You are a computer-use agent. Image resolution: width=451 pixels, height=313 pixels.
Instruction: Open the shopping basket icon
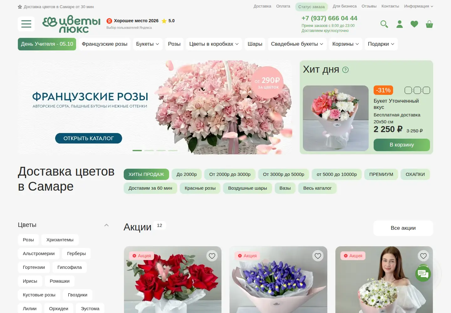coord(429,24)
